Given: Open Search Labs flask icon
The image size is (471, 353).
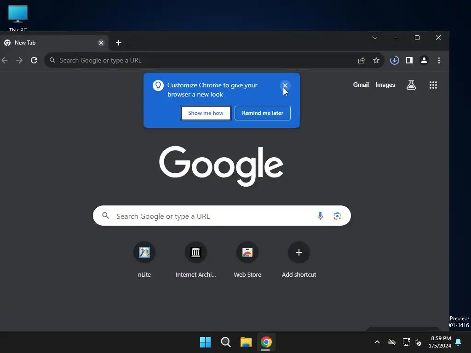Looking at the screenshot, I should [411, 85].
